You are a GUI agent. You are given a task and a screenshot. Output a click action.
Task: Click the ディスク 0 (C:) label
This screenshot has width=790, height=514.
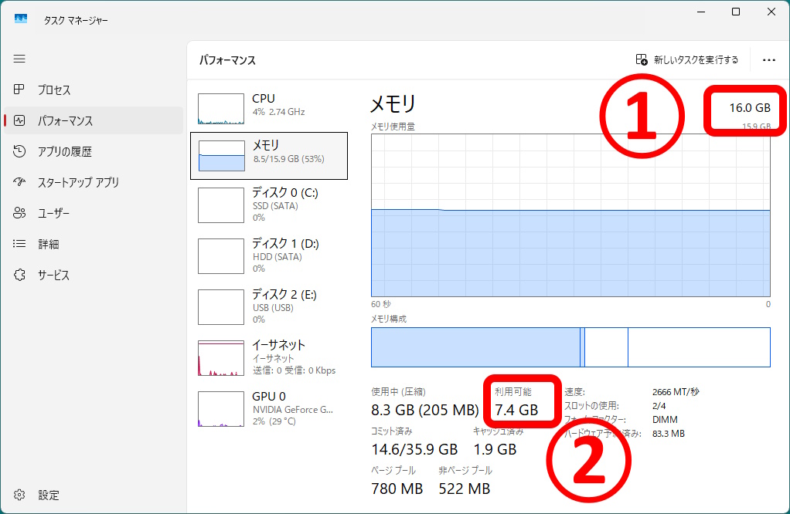click(x=285, y=193)
